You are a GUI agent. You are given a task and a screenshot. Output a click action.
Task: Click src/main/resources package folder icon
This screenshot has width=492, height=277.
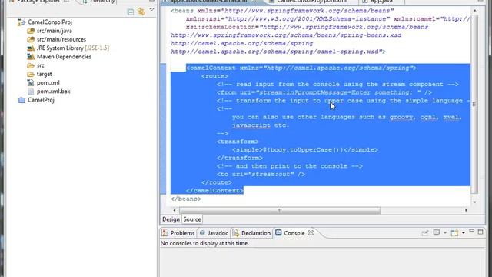31,39
